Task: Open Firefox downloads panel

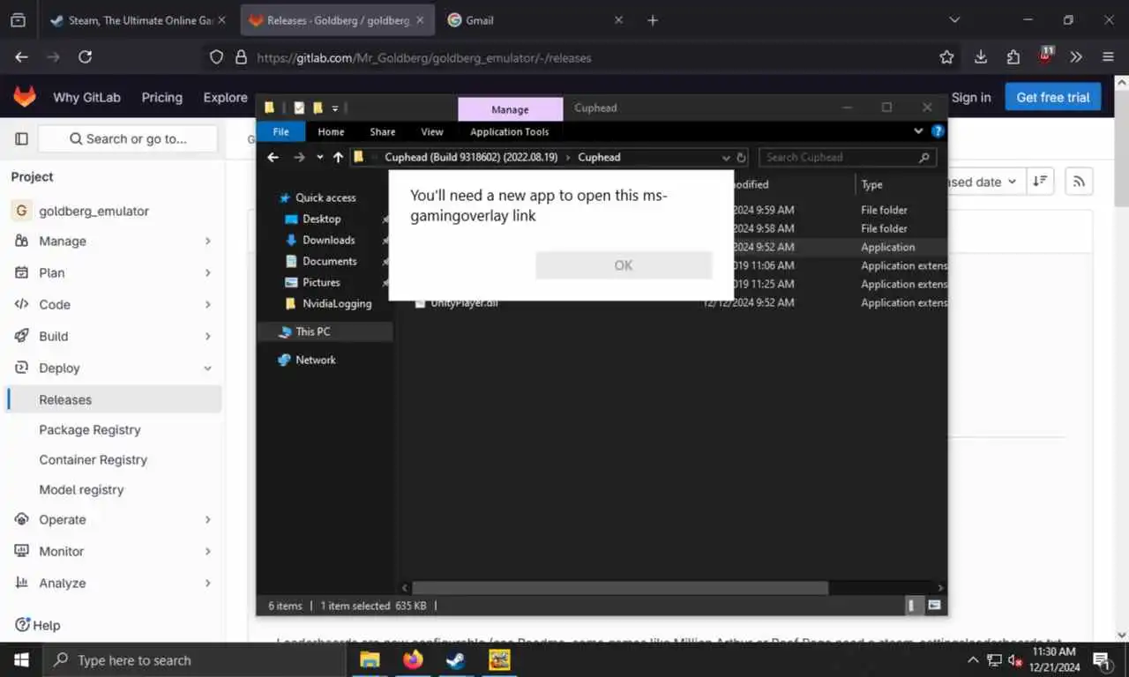Action: (x=981, y=57)
